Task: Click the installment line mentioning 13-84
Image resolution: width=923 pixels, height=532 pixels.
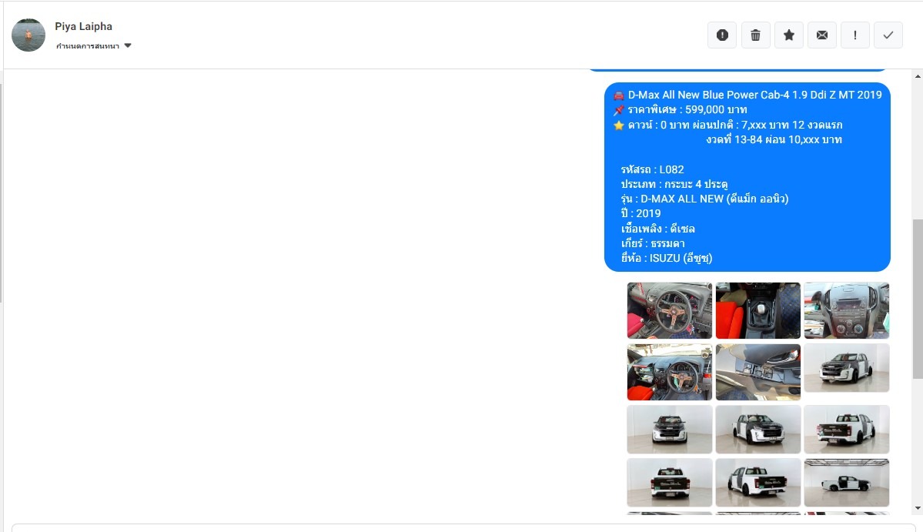Action: (774, 139)
